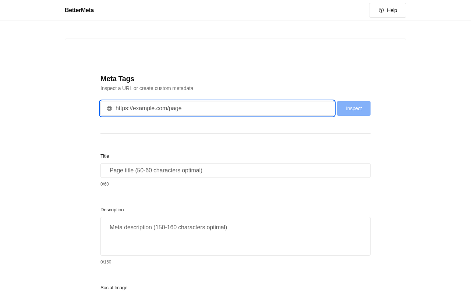471x294 pixels.
Task: Click the '50-60 characters optimal' placeholder text
Action: pos(169,171)
